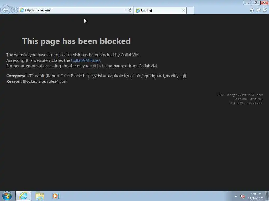This screenshot has height=201, width=269.
Task: Minimize the Internet Explorer window
Action: pos(247,3)
